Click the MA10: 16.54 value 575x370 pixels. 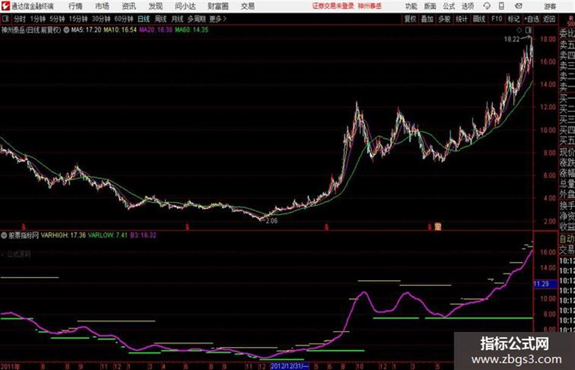120,30
